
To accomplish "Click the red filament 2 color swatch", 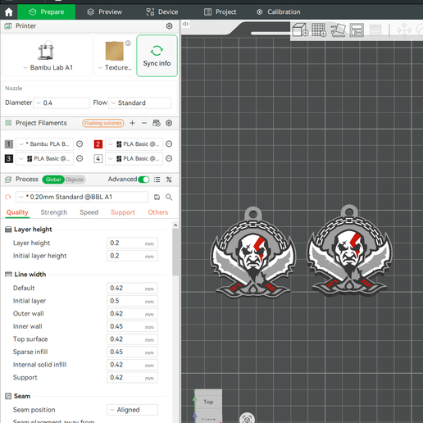I will [98, 144].
